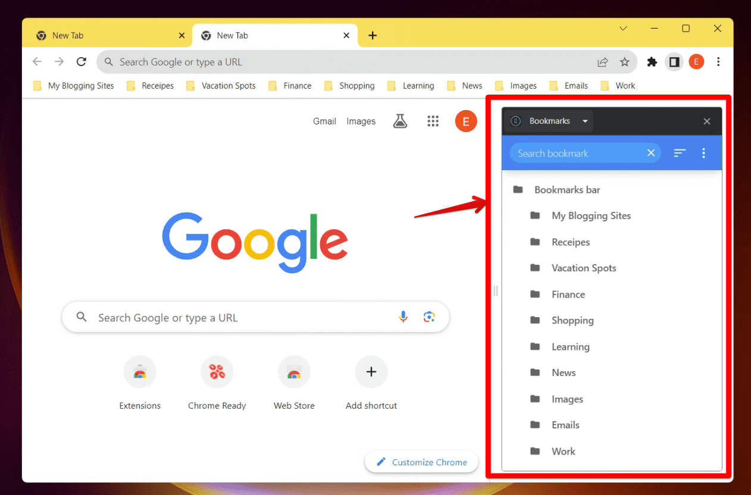Viewport: 751px width, 495px height.
Task: Reload the current page
Action: [x=82, y=62]
